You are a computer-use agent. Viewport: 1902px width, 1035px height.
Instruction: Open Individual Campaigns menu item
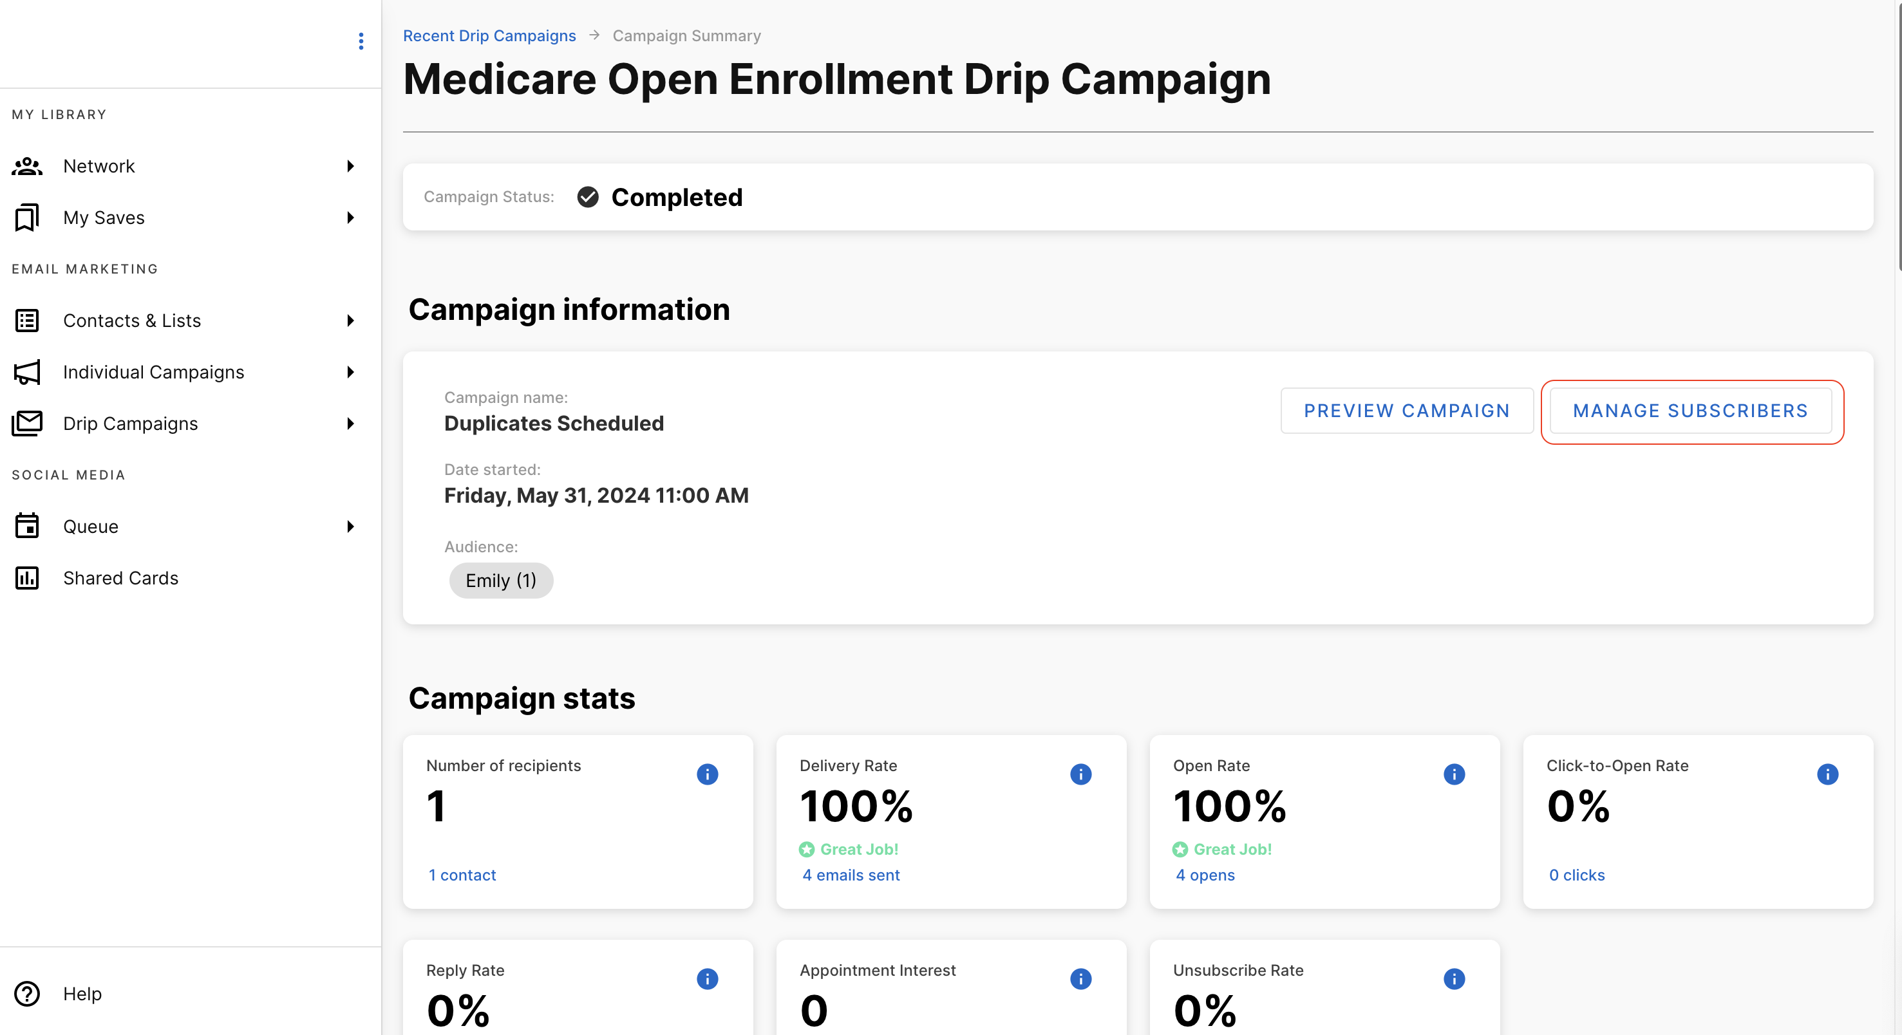(x=191, y=372)
